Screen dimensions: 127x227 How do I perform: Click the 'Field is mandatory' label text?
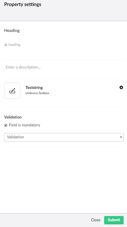point(24,125)
